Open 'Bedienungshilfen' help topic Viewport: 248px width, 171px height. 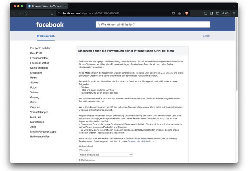(x=40, y=137)
